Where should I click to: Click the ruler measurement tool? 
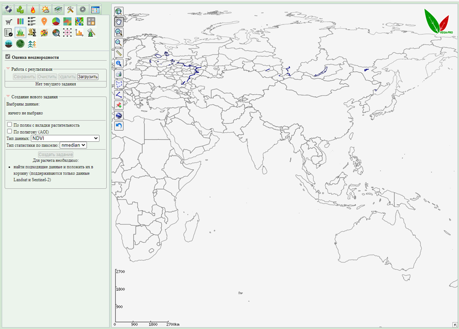[x=119, y=53]
